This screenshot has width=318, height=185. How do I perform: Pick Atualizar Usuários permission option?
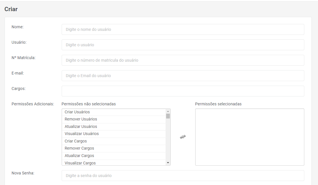[81, 126]
